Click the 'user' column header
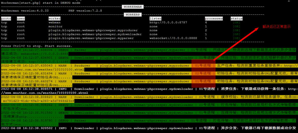 click(x=21, y=19)
